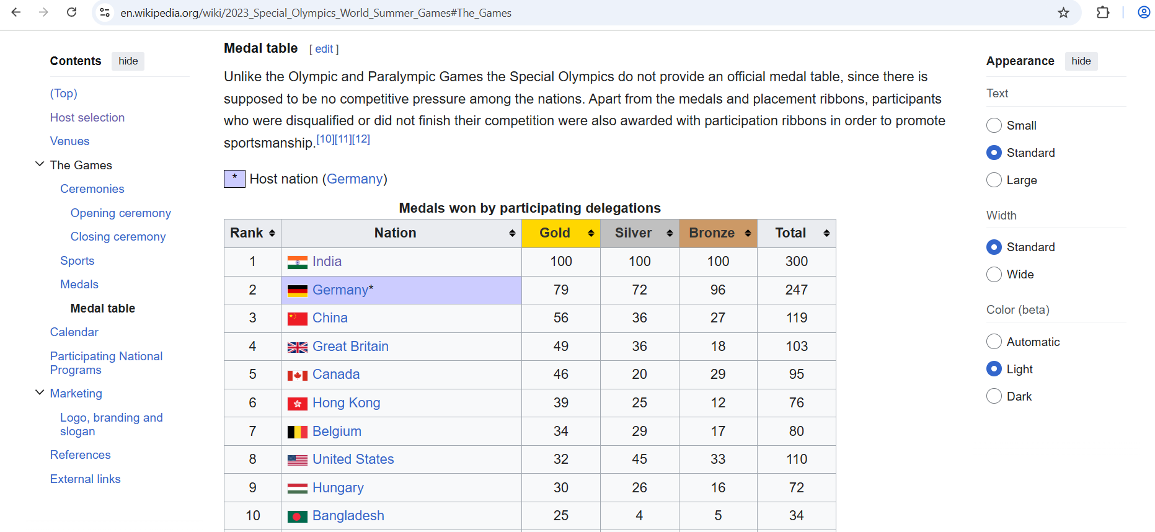Click the Belgium flag icon
1155x532 pixels.
pyautogui.click(x=298, y=432)
